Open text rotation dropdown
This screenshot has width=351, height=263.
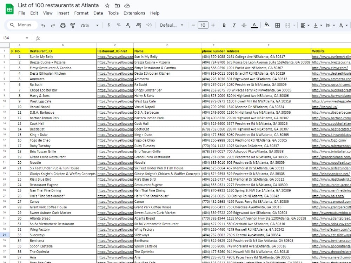point(343,25)
